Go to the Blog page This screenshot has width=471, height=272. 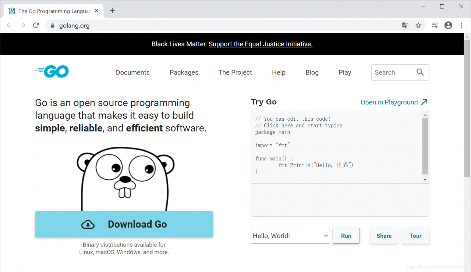[312, 72]
